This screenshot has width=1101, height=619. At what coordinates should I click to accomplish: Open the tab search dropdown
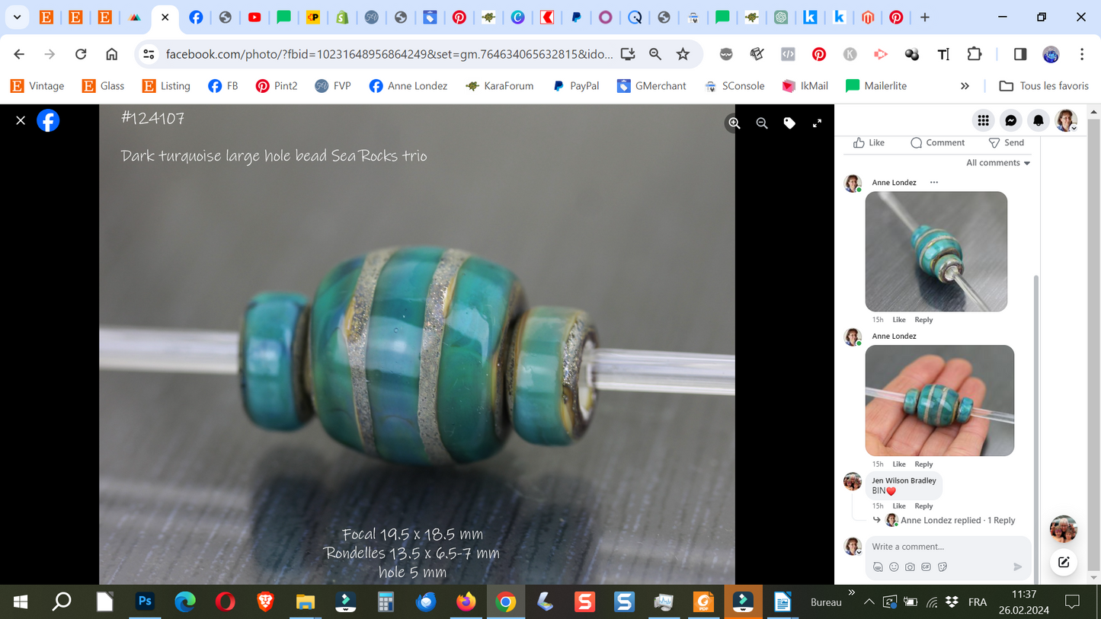tap(17, 17)
